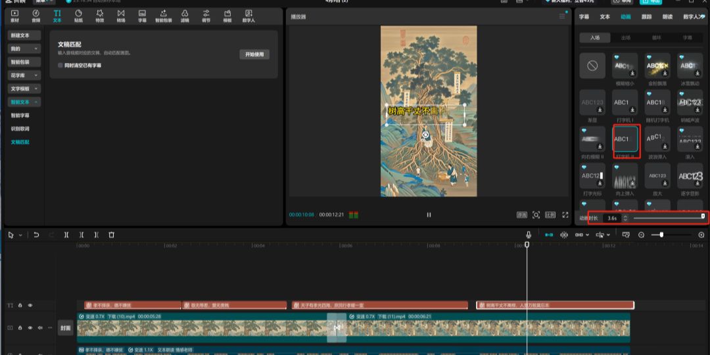The image size is (710, 355).
Task: Adjust the 动画时长 animation duration slider
Action: pyautogui.click(x=669, y=218)
